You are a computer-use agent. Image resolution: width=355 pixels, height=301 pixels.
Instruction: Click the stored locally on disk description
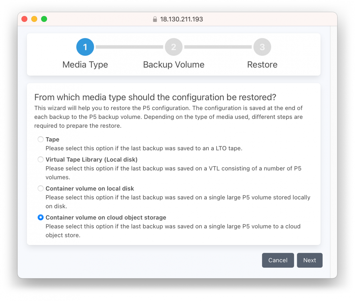pos(178,202)
